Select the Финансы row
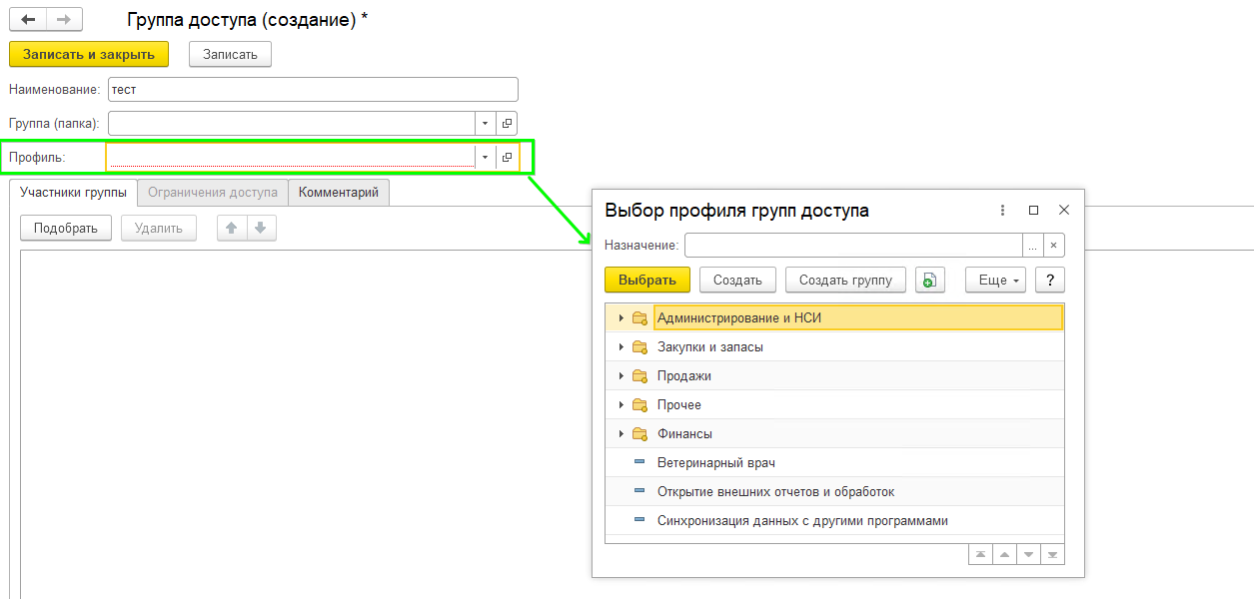 click(x=834, y=434)
